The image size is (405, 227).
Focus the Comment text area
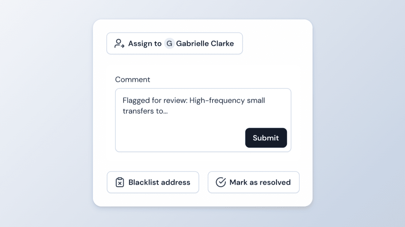coord(203,120)
